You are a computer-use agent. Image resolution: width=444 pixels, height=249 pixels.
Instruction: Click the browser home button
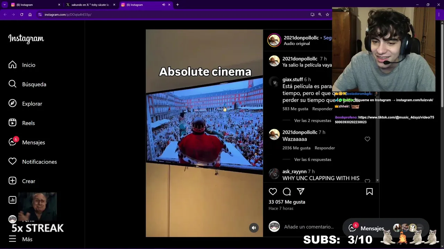pyautogui.click(x=30, y=15)
